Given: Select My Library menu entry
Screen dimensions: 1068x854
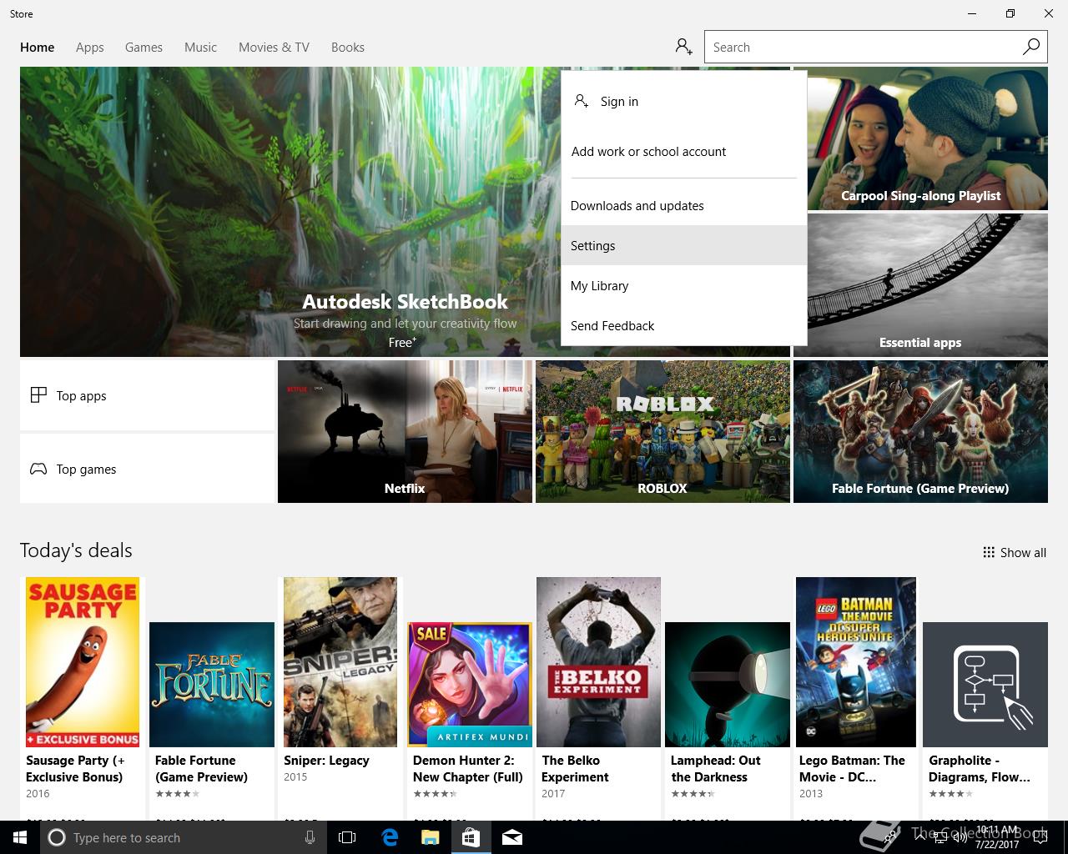Looking at the screenshot, I should pyautogui.click(x=684, y=285).
